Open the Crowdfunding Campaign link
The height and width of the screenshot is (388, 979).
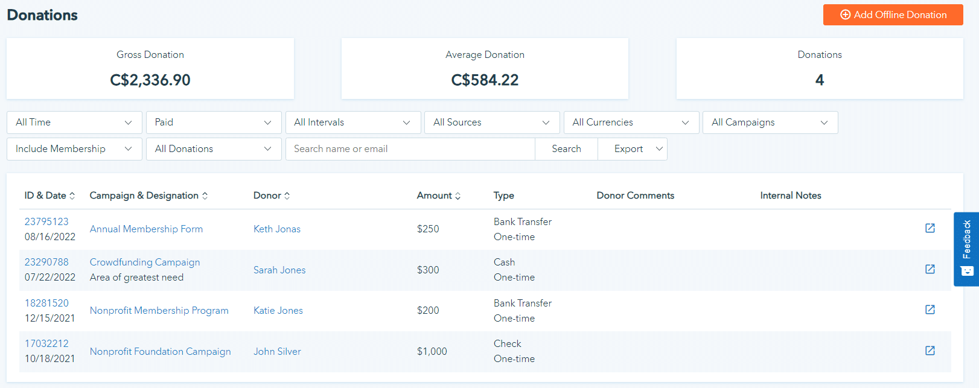point(145,262)
